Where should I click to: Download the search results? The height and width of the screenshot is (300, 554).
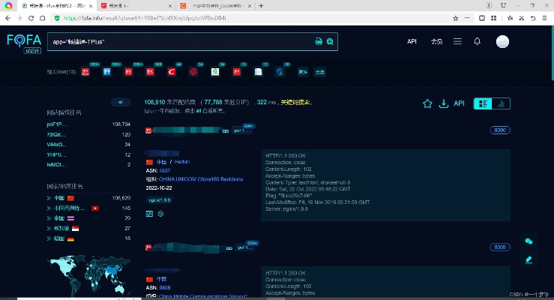click(443, 103)
